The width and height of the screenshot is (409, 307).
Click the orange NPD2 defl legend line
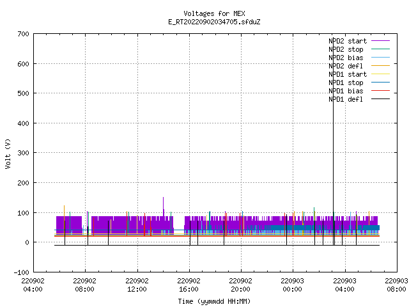(380, 65)
